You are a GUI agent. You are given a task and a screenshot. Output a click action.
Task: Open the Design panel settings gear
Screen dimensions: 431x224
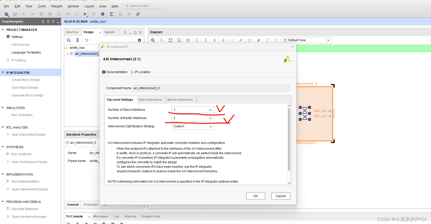click(x=139, y=40)
